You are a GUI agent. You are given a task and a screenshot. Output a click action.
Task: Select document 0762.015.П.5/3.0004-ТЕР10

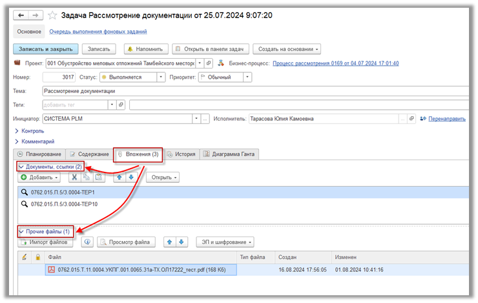(244, 204)
